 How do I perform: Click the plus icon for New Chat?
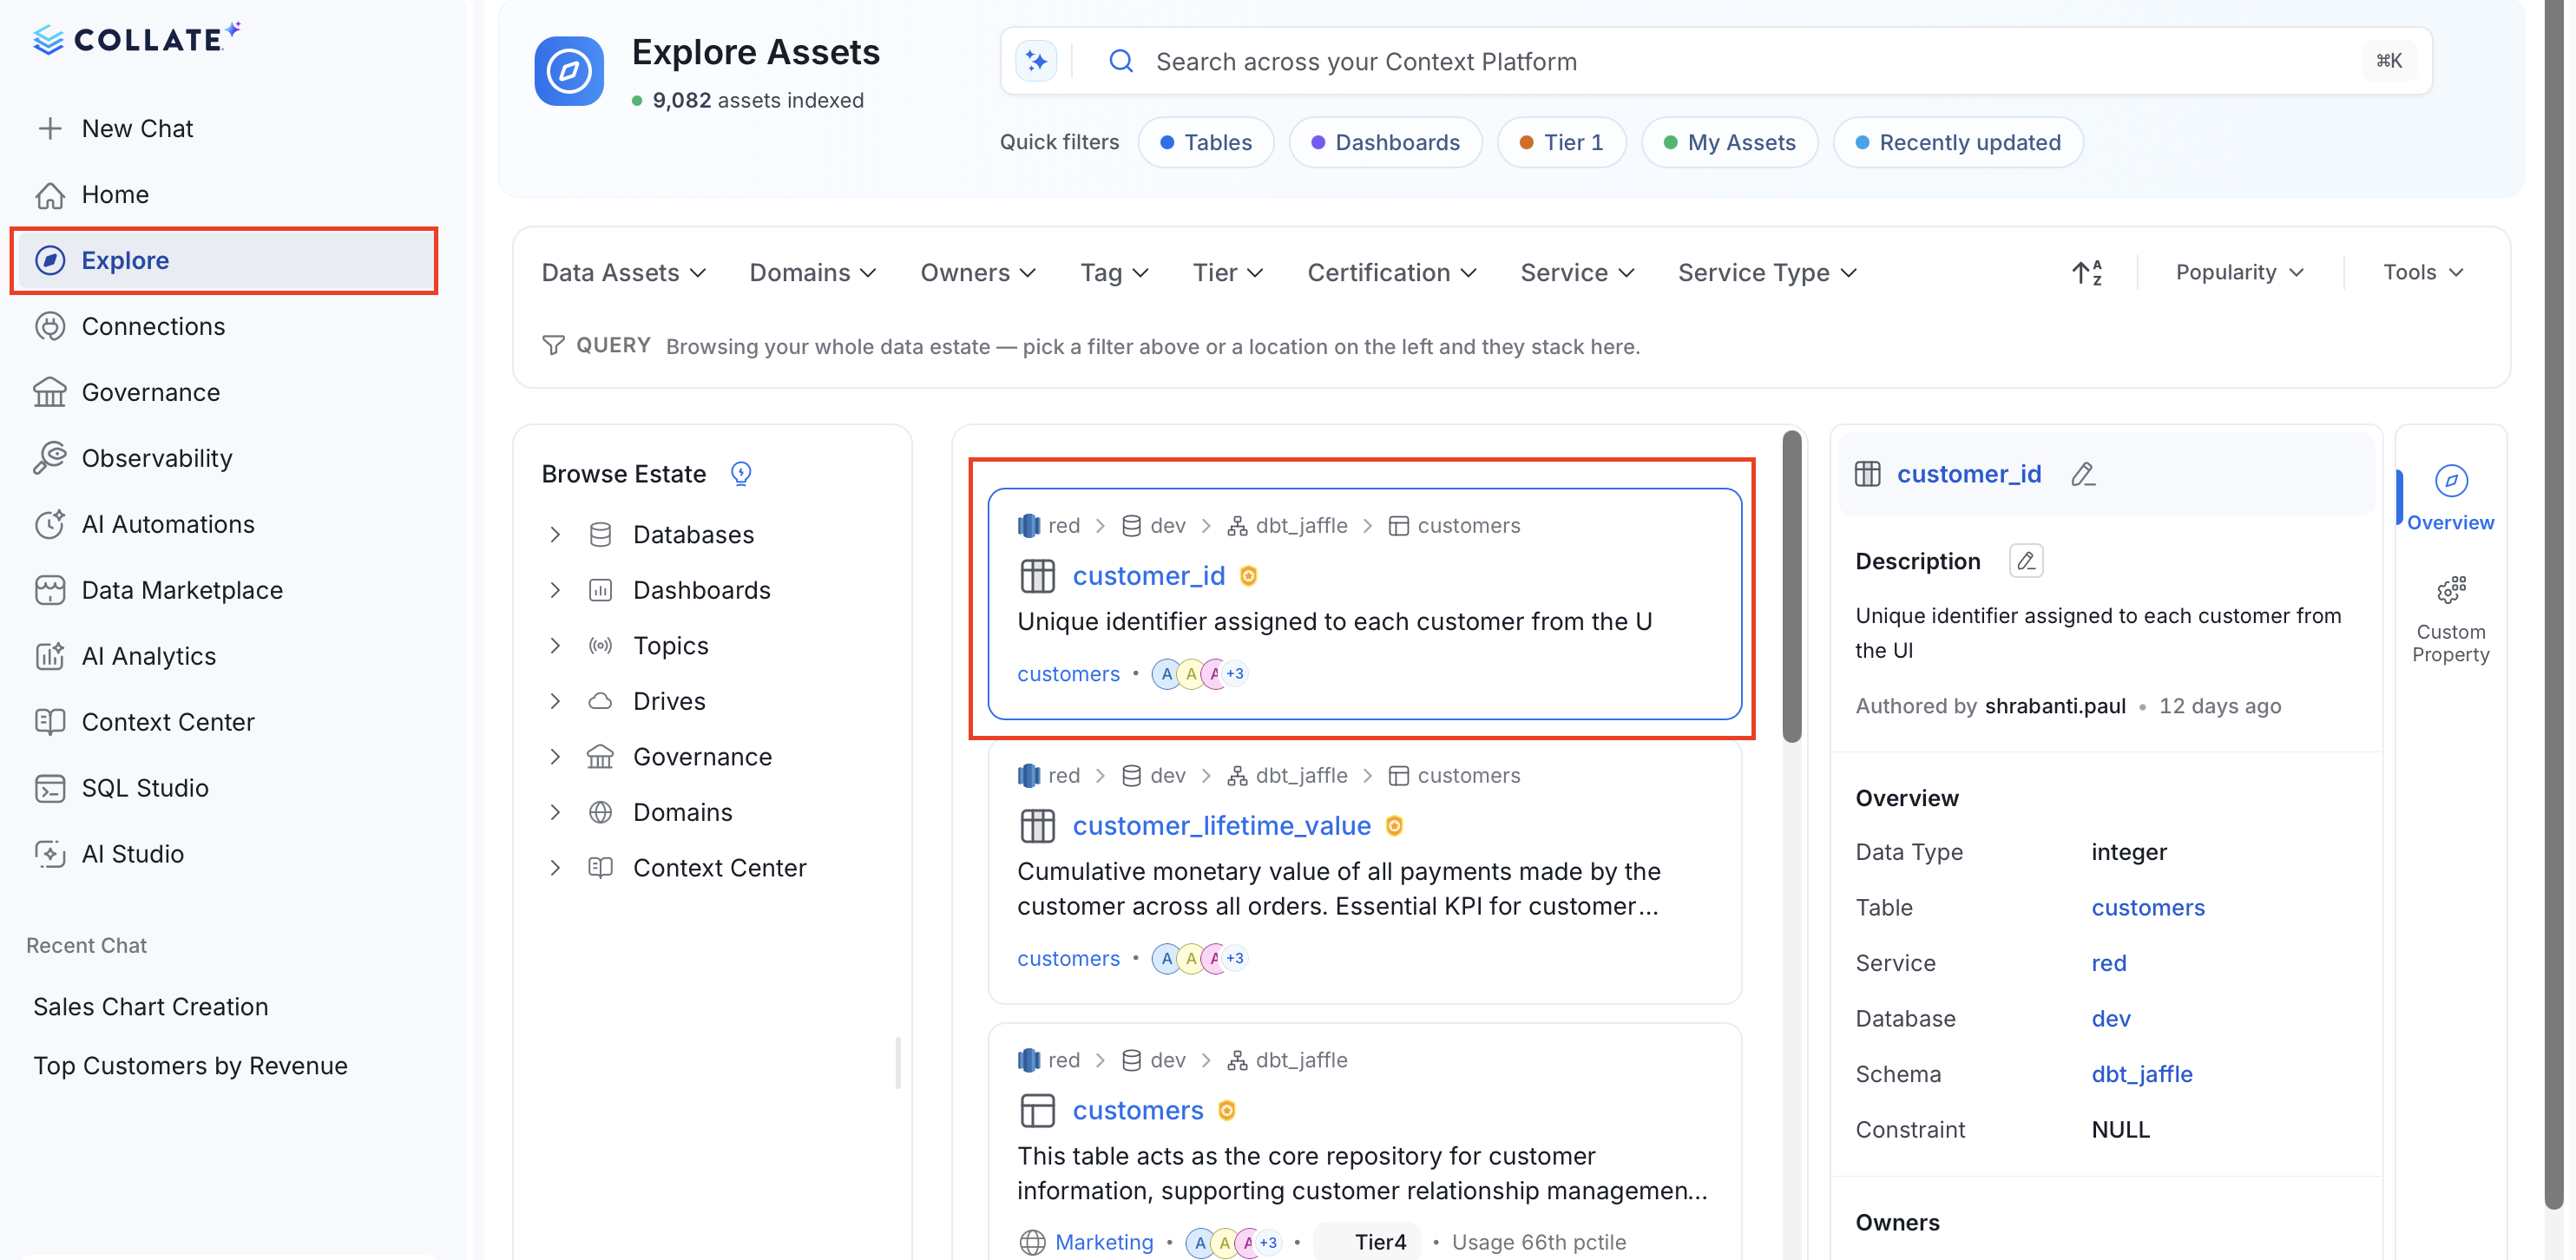(x=50, y=128)
